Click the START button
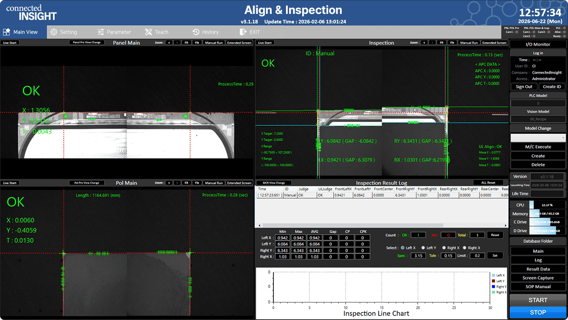The width and height of the screenshot is (568, 320). [x=538, y=300]
